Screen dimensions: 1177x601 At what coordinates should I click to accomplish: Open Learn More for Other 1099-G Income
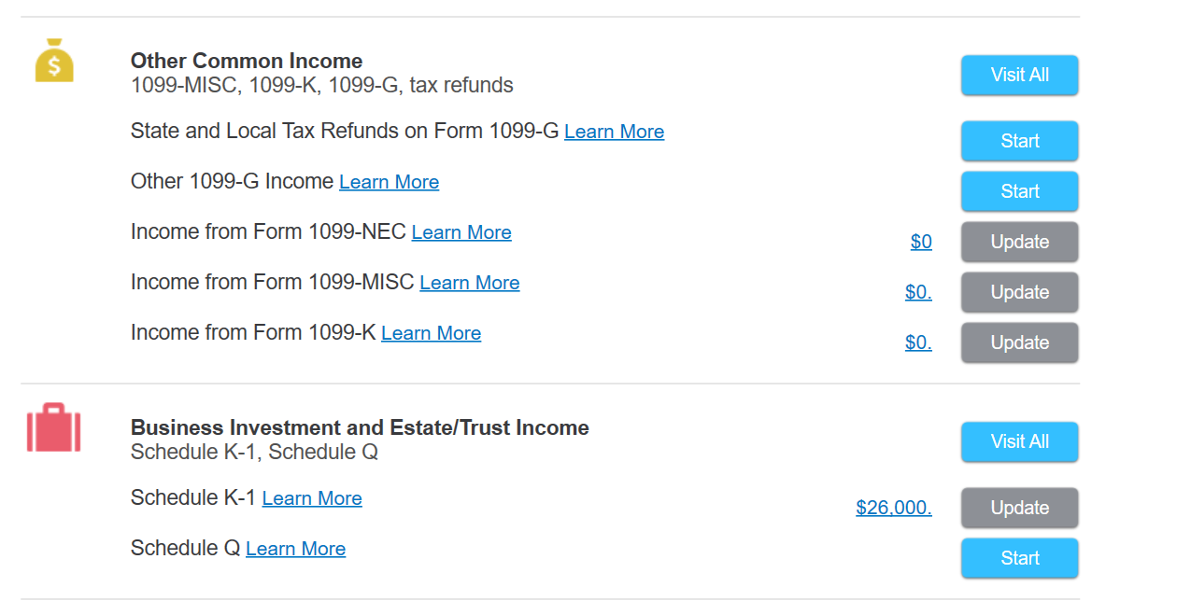tap(390, 182)
